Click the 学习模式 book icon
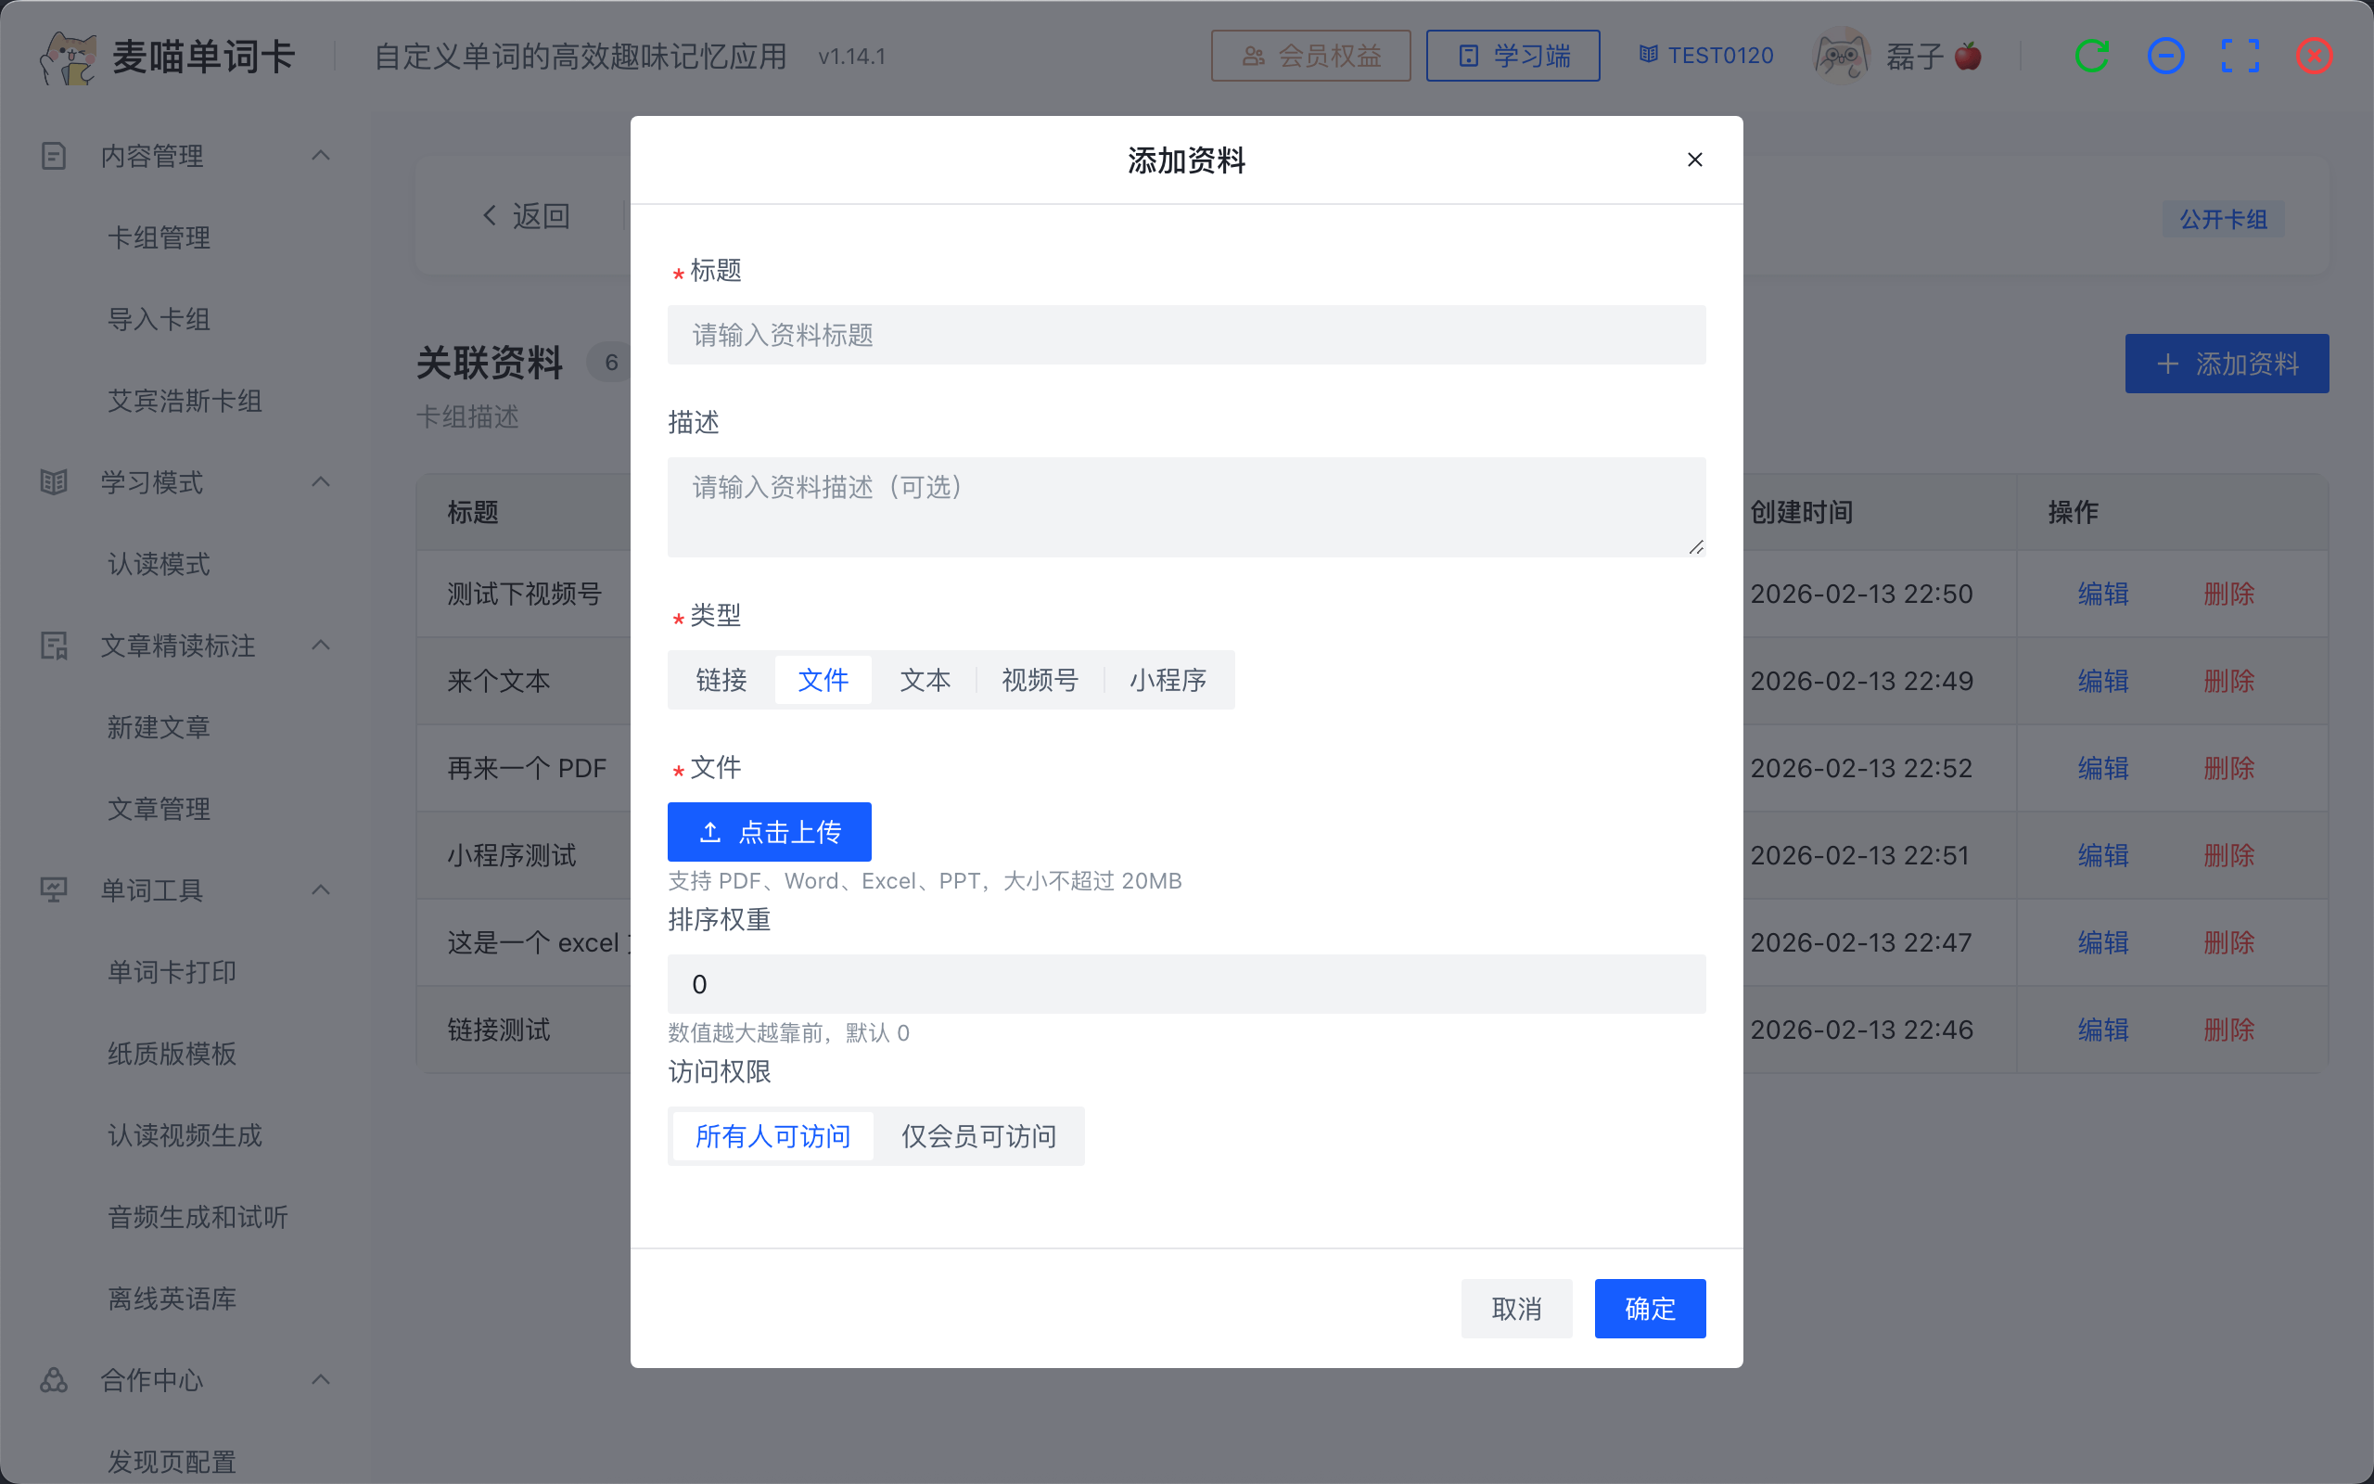 click(x=54, y=482)
